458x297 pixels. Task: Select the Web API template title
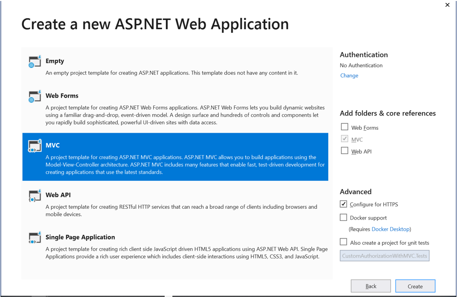58,195
